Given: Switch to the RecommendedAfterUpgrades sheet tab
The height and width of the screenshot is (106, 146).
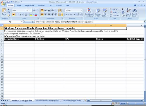Looking at the screenshot, I should (x=47, y=101).
